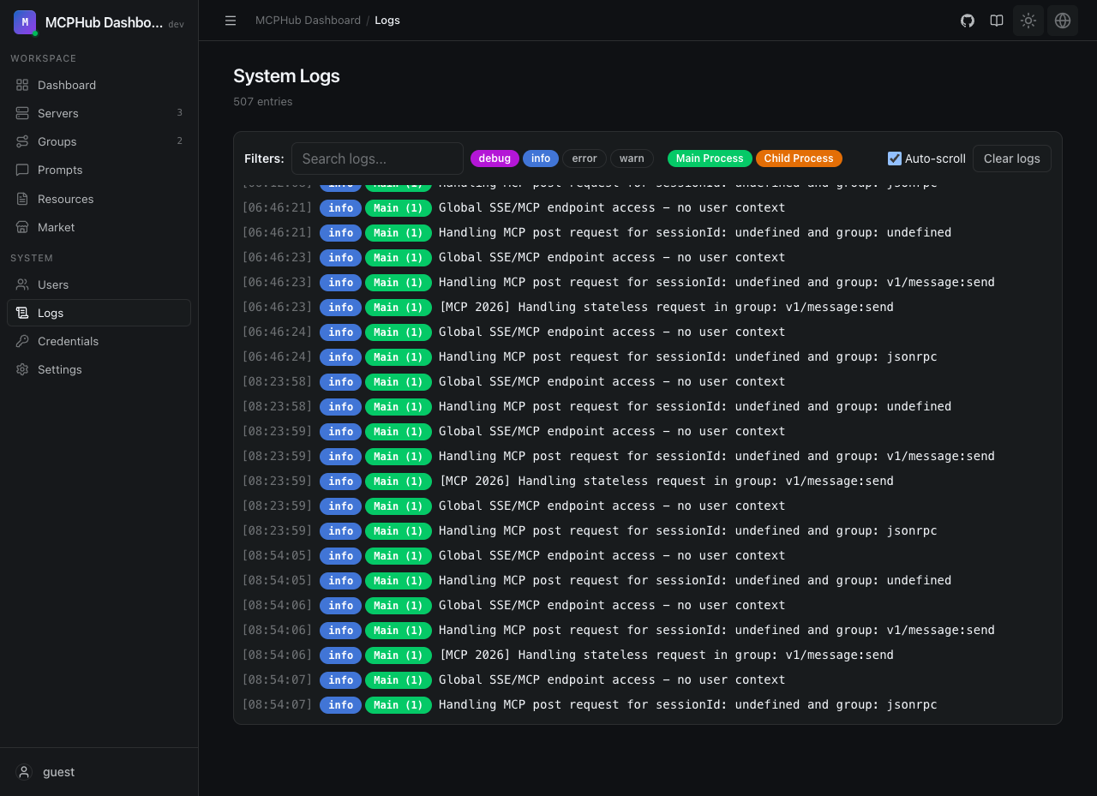
Task: Click the MCPHub Dashboard title in the sidebar
Action: tap(104, 23)
